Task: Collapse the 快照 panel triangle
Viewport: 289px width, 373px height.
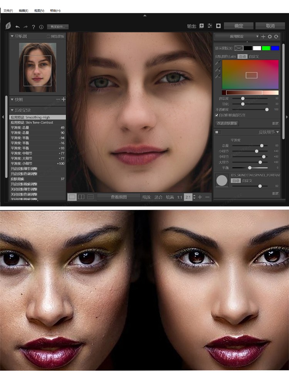Action: click(12, 99)
